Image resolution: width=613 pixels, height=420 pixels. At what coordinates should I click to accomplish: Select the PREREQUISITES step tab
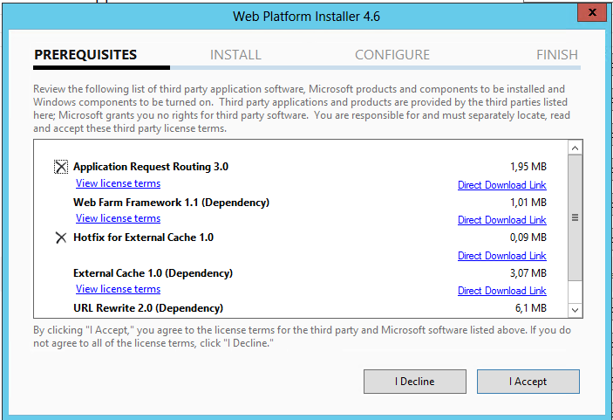85,55
